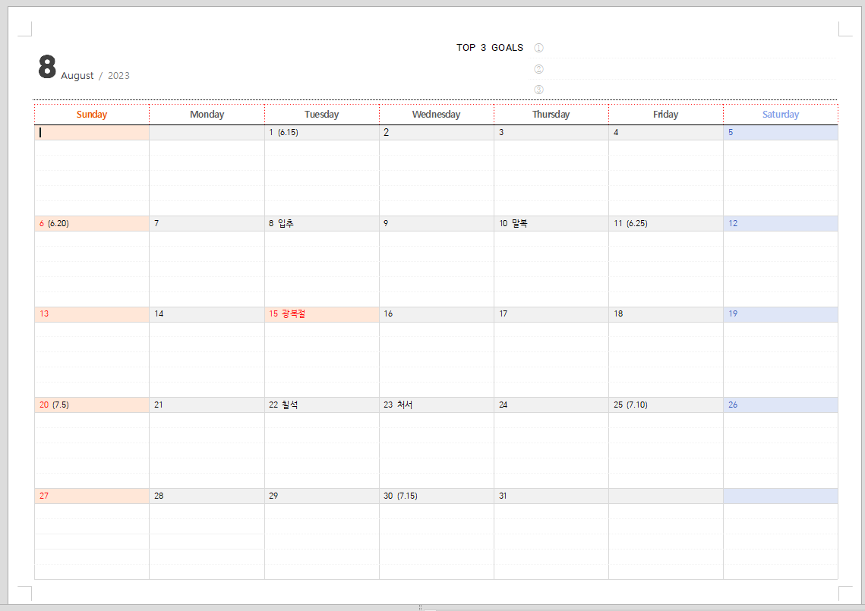Click the large month number 8
This screenshot has height=611, width=865.
47,68
